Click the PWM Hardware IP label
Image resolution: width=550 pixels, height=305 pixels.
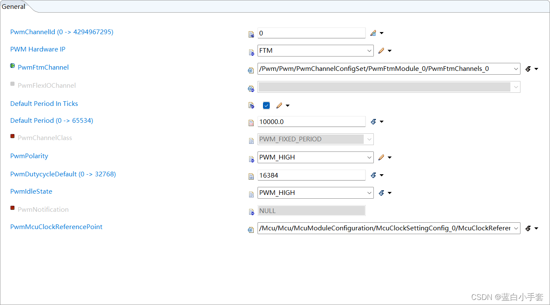(x=38, y=49)
